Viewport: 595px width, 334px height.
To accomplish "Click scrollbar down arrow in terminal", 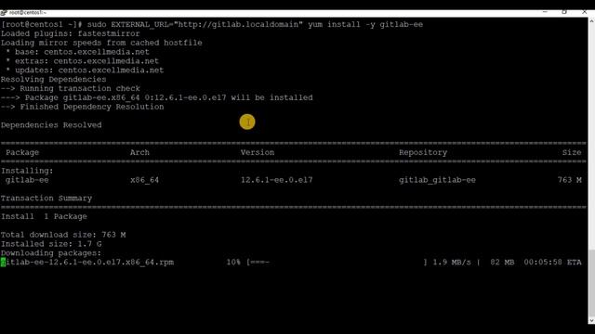I will [x=591, y=320].
